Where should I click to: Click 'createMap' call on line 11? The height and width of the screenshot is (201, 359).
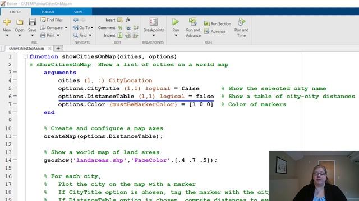[x=60, y=136]
